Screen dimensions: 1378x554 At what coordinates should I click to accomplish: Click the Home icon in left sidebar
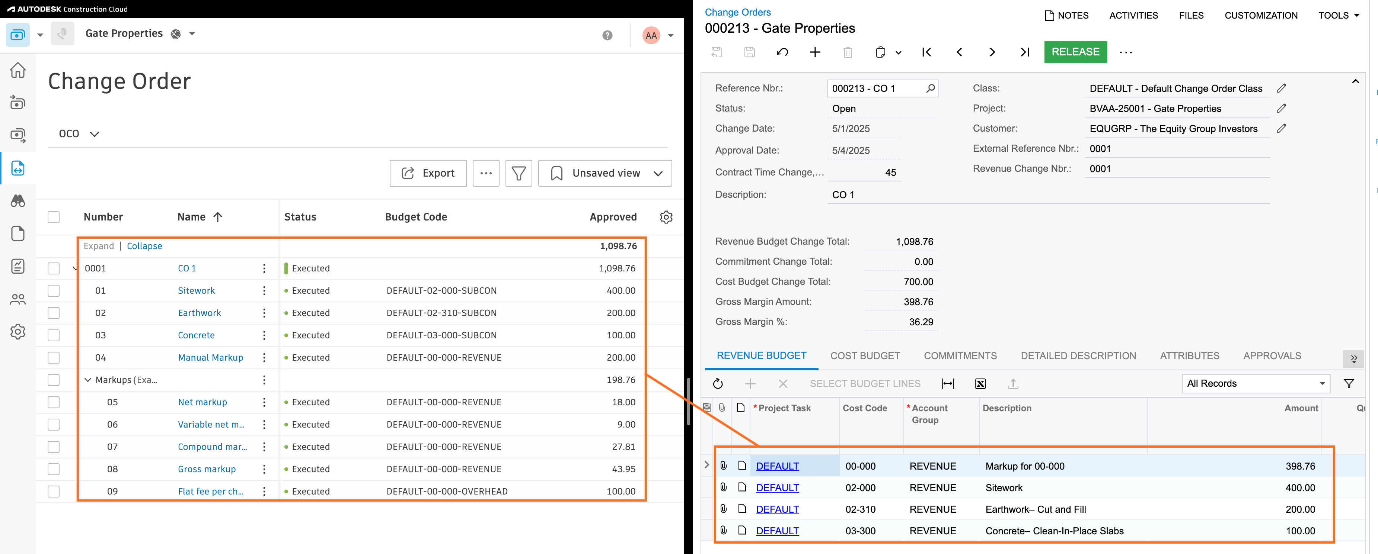point(17,70)
